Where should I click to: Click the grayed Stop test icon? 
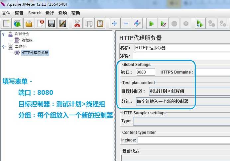[174, 24]
